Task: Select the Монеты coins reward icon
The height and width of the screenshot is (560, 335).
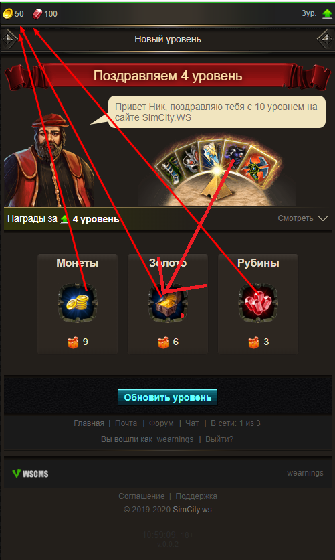Action: [x=78, y=303]
